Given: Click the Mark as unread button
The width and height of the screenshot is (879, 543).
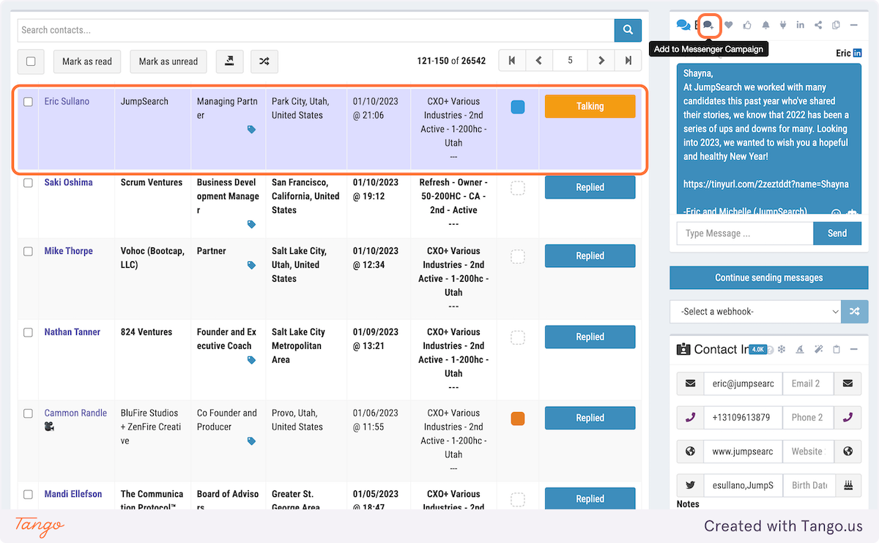Looking at the screenshot, I should click(x=168, y=61).
